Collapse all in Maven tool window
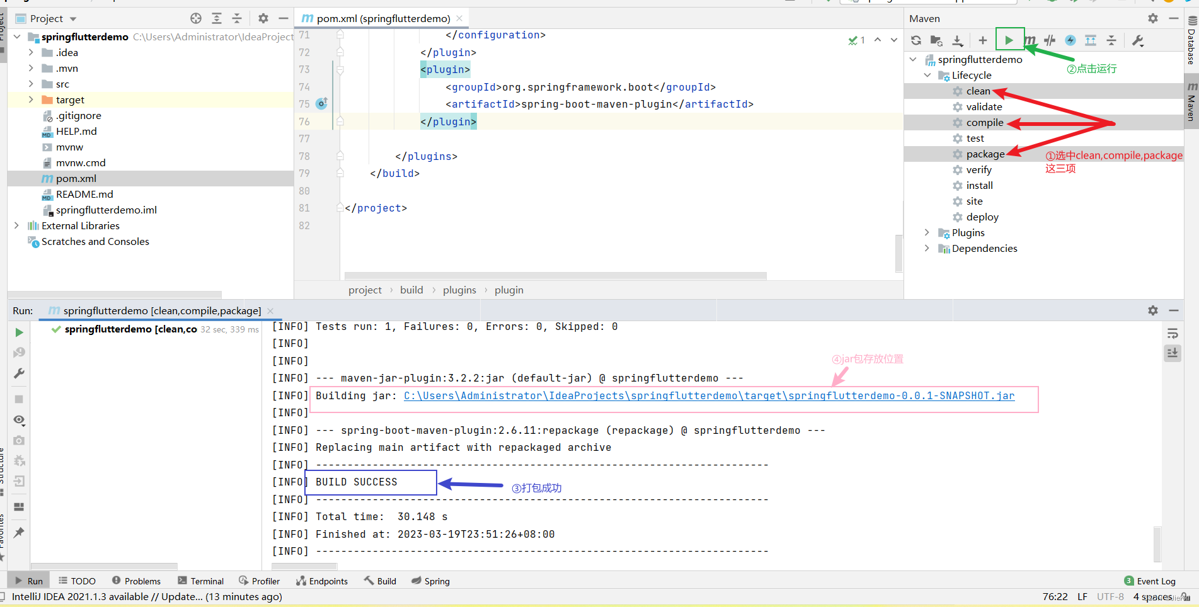The width and height of the screenshot is (1199, 607). 1111,40
